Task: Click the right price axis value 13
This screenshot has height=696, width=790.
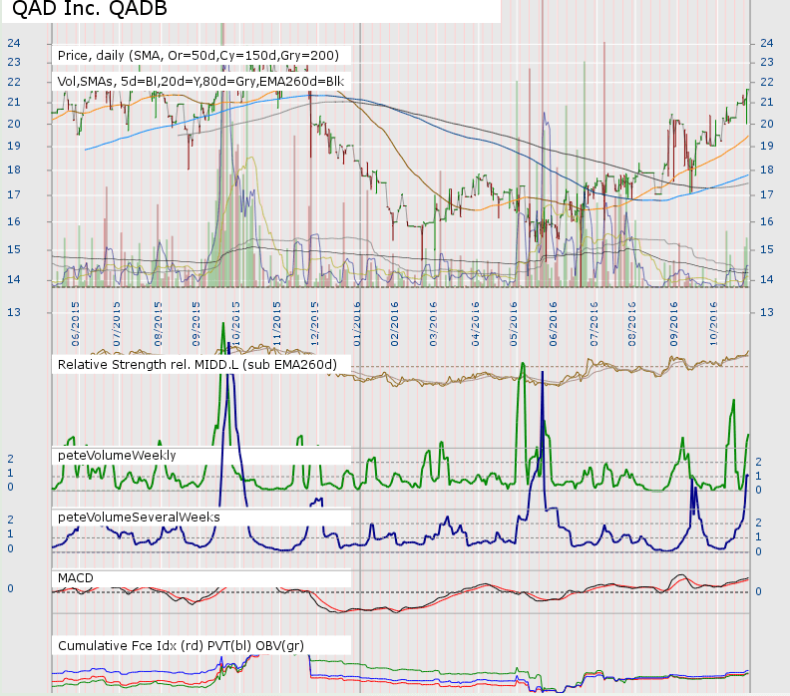Action: 767,312
